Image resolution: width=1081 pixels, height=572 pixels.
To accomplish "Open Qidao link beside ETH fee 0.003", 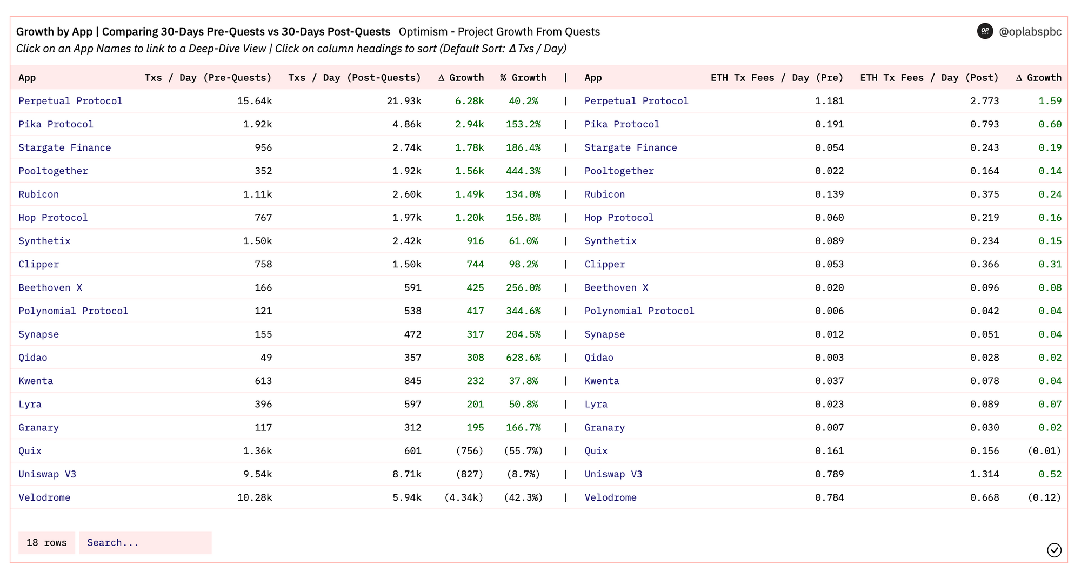I will (599, 358).
